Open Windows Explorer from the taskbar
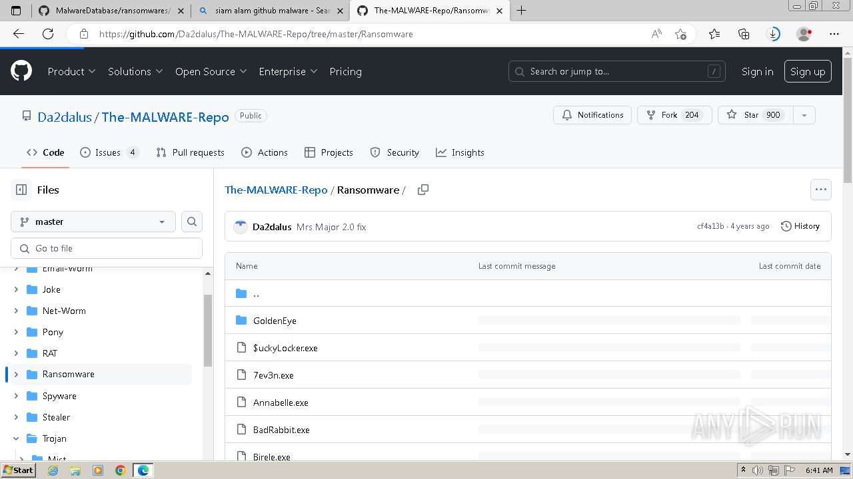Image resolution: width=853 pixels, height=479 pixels. pyautogui.click(x=75, y=470)
